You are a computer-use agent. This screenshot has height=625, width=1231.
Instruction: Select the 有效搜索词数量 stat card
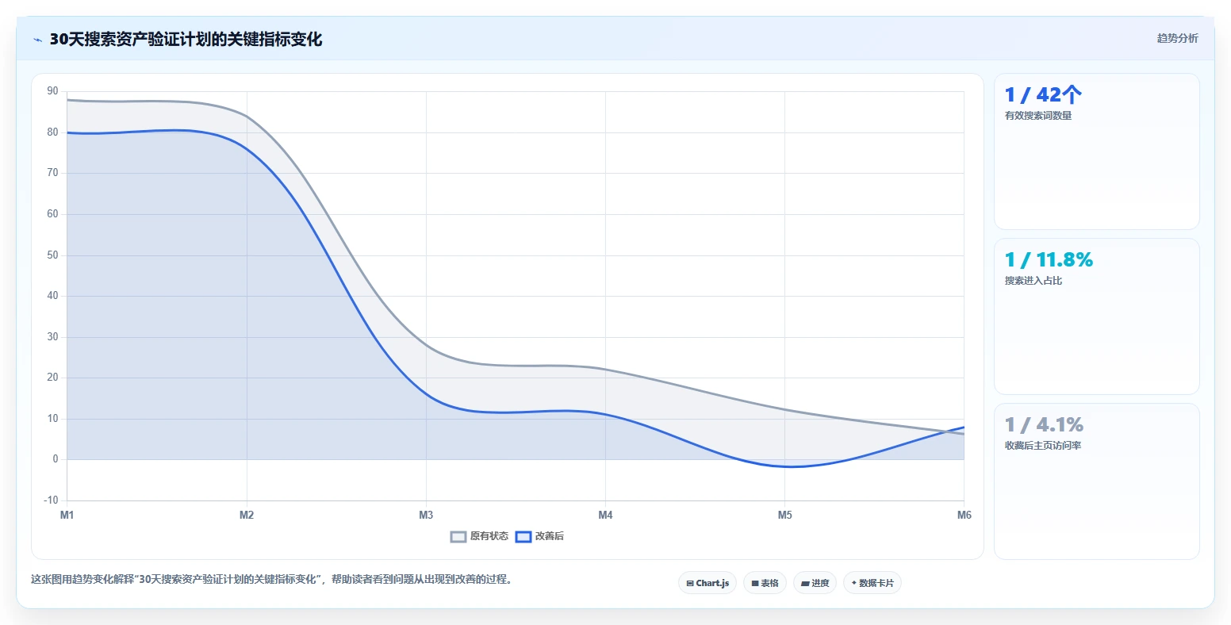1097,151
